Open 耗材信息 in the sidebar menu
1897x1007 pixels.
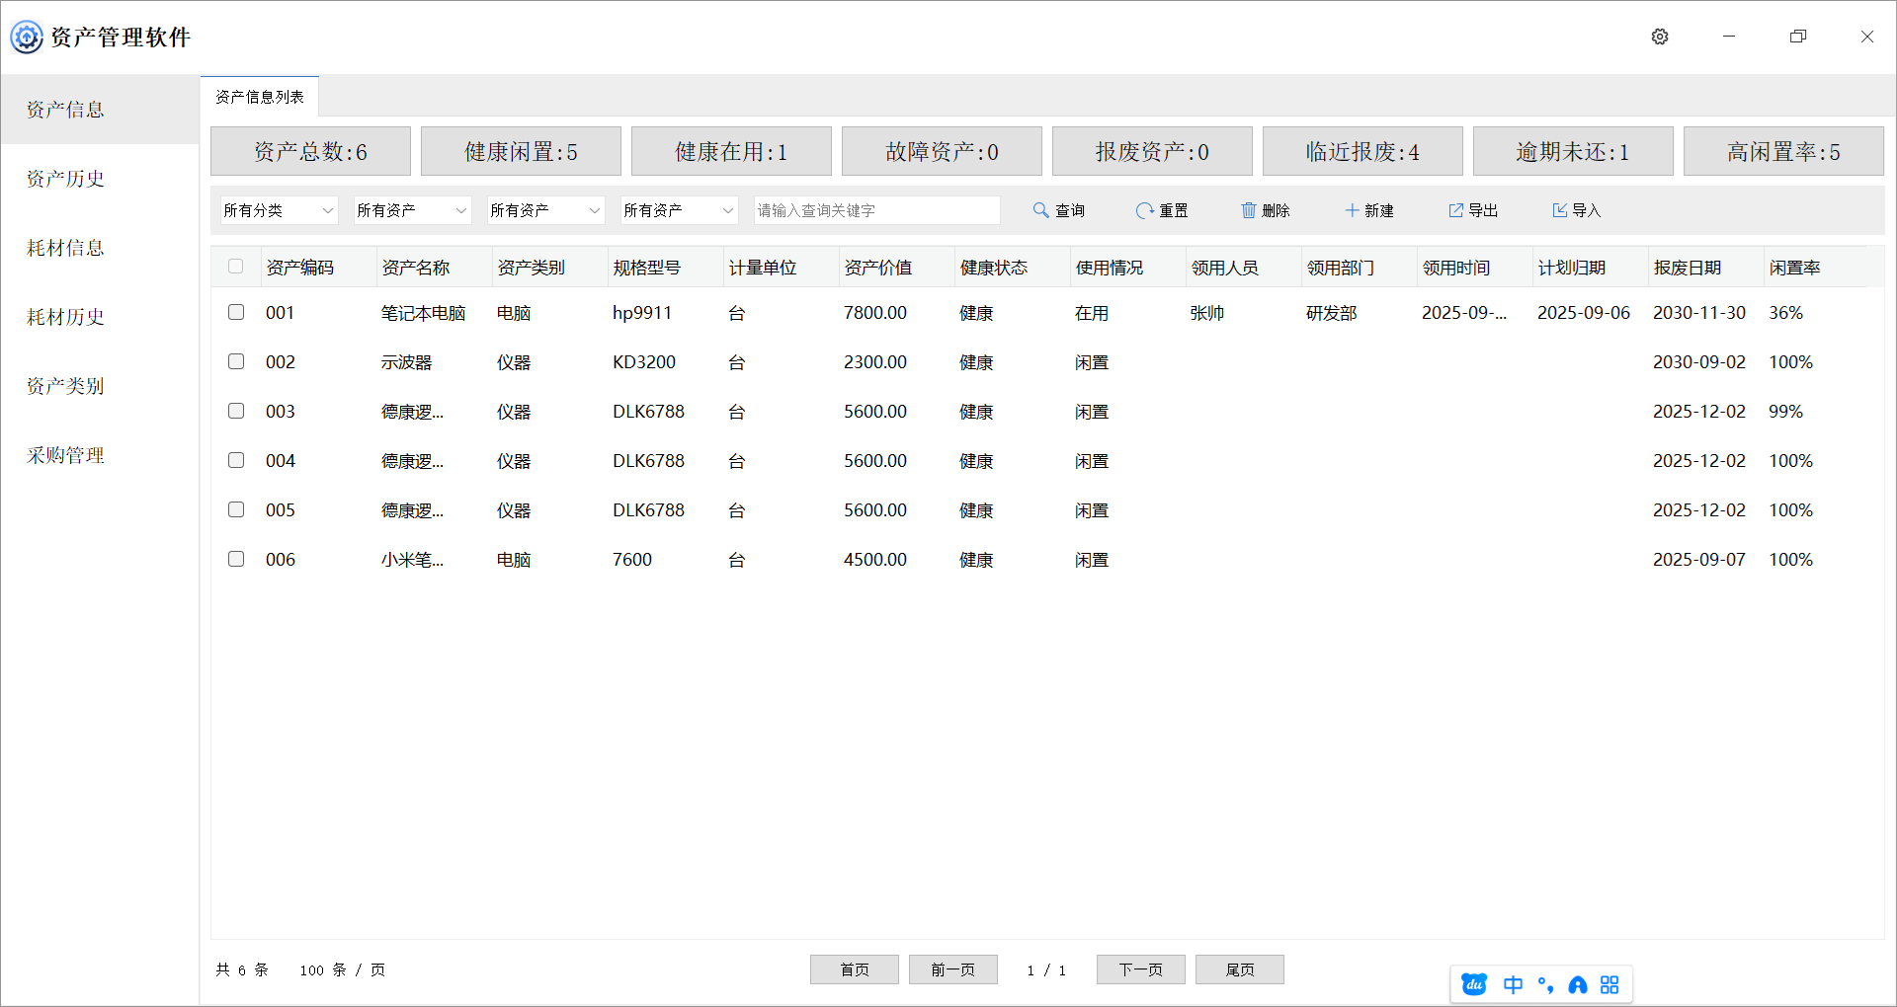coord(64,248)
